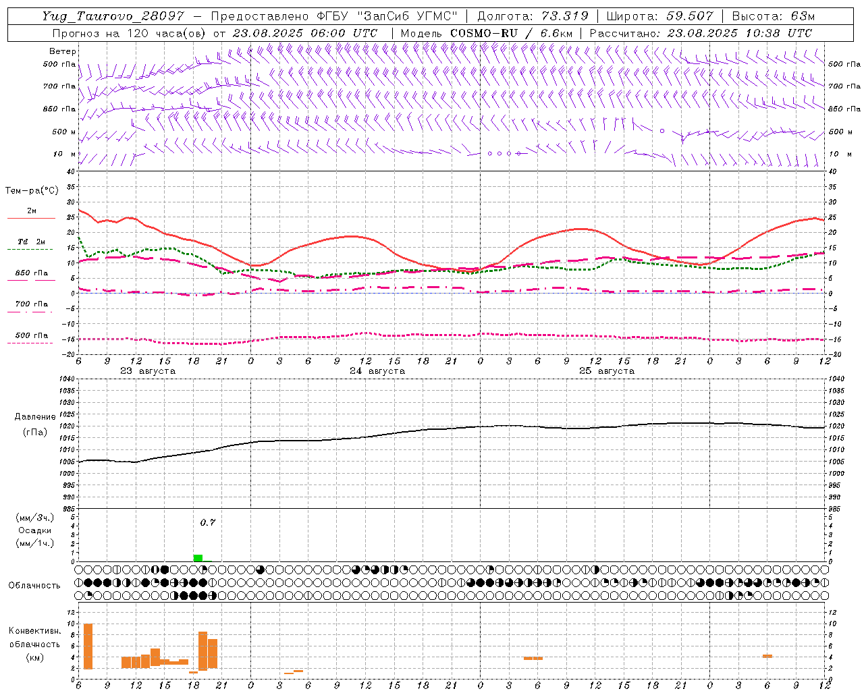864x691 pixels.
Task: Click the 0.7 precipitation amount value
Action: click(208, 522)
